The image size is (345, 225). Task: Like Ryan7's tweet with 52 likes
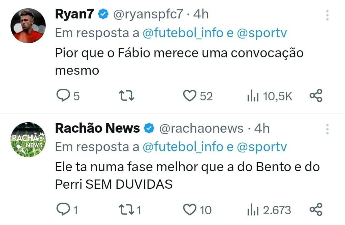pos(189,96)
